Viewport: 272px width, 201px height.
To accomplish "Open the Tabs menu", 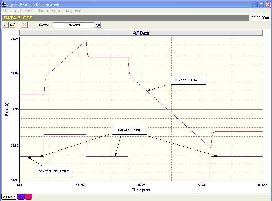I will click(x=69, y=11).
